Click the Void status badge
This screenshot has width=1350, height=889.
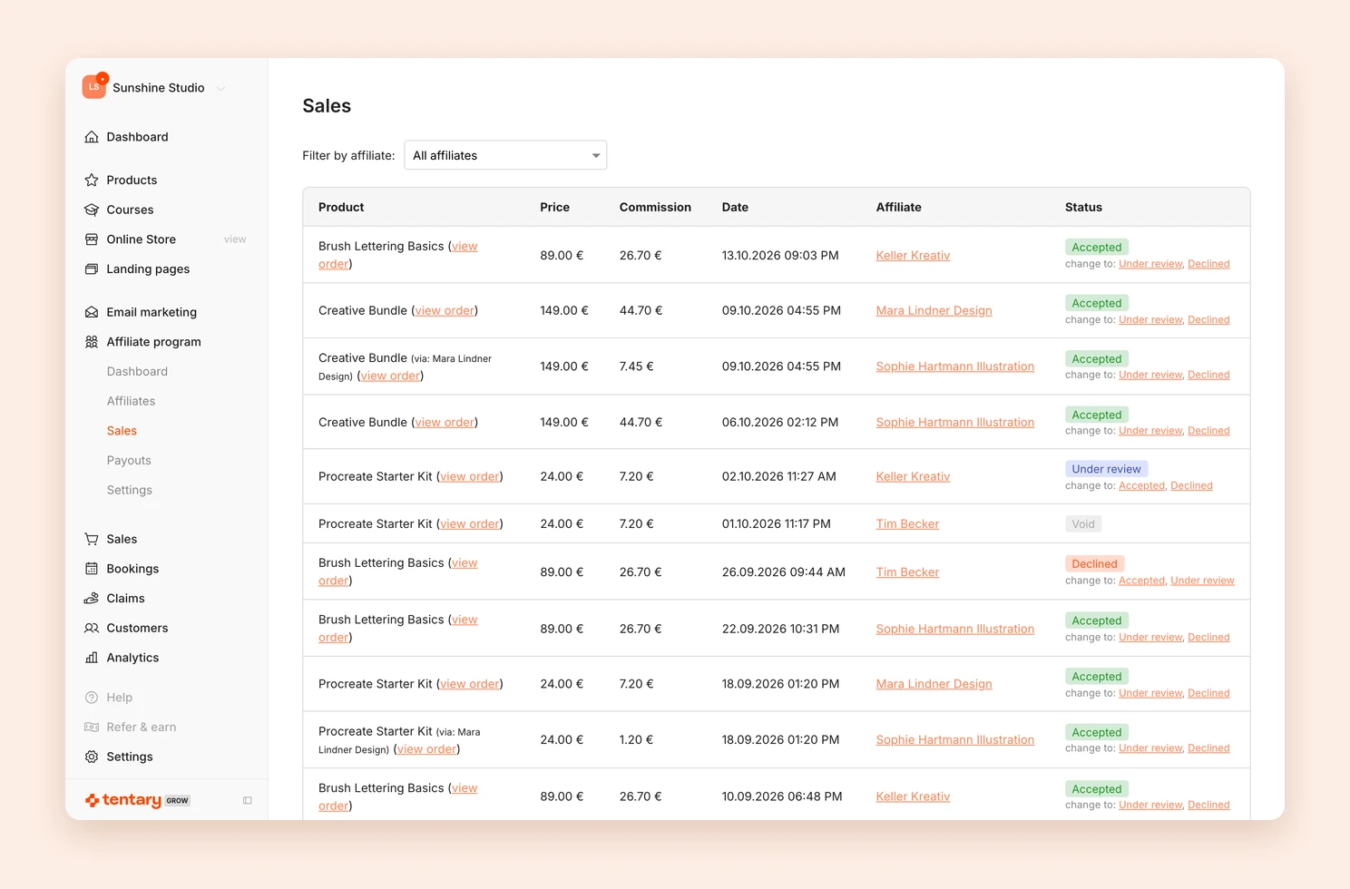(1083, 524)
